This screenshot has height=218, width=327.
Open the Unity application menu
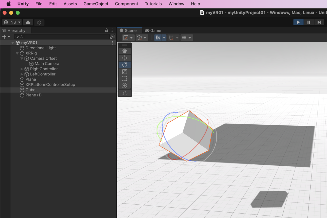click(23, 4)
